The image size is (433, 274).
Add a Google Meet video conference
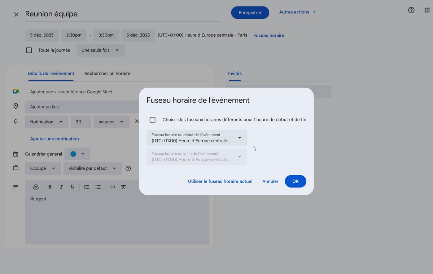(x=71, y=92)
